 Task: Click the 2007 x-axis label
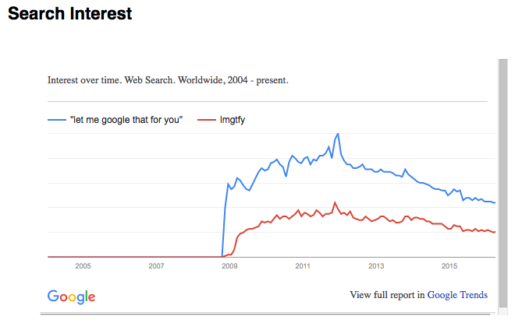[156, 266]
